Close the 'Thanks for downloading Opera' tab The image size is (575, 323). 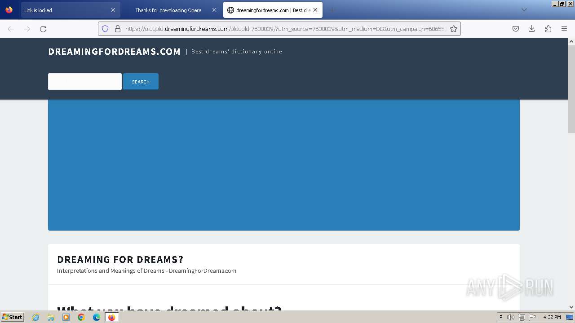pos(214,10)
